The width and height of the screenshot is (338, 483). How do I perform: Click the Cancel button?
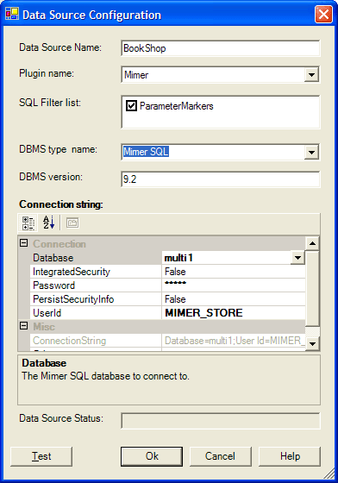coord(221,456)
